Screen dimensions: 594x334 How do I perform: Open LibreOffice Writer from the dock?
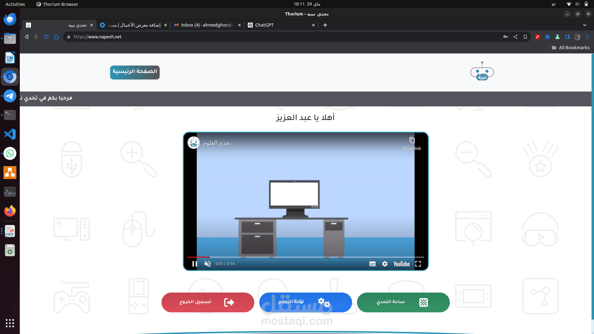10,58
